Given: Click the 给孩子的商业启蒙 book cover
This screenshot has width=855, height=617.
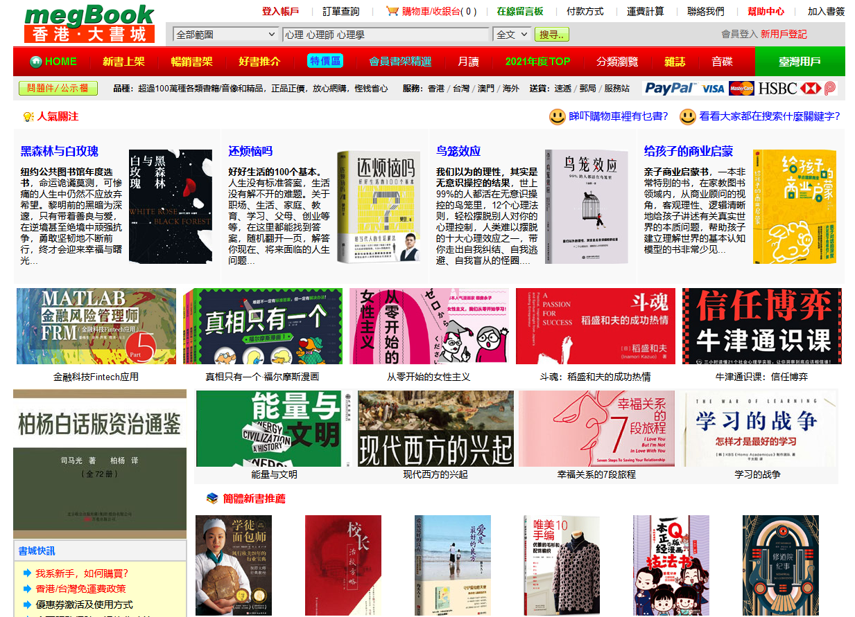Looking at the screenshot, I should click(795, 206).
